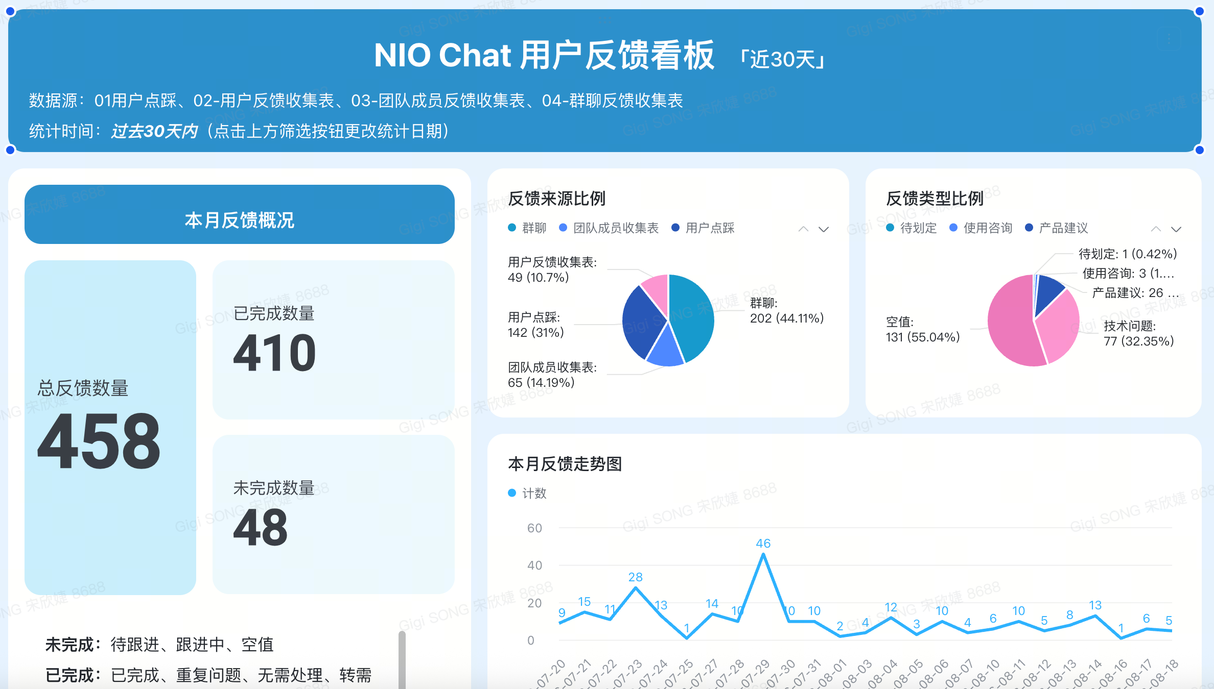Viewport: 1214px width, 689px height.
Task: Toggle the 待划定 legend series
Action: (912, 228)
